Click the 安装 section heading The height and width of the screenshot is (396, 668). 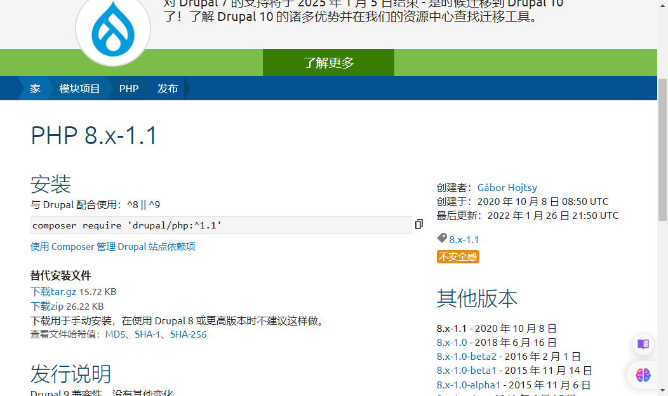pos(50,184)
